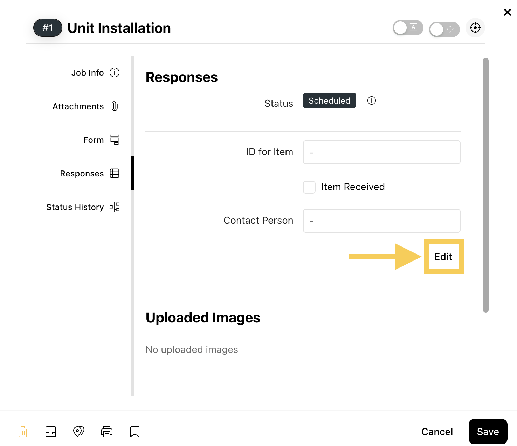Go to the Status History tab
This screenshot has height=446, width=517.
(x=83, y=207)
